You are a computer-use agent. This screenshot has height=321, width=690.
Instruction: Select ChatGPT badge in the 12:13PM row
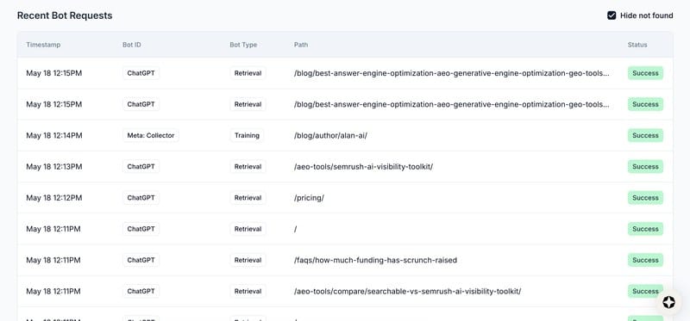click(141, 167)
